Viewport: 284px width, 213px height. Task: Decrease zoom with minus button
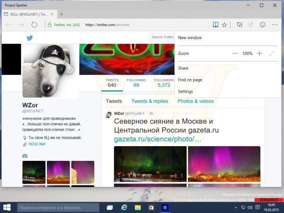click(235, 53)
